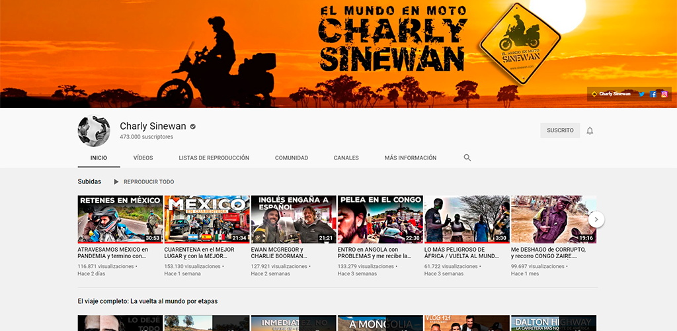677x331 pixels.
Task: Open the Comunidad tab
Action: pos(292,158)
